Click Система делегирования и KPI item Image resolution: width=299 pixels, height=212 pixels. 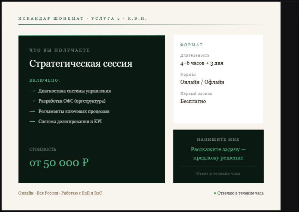coord(70,121)
